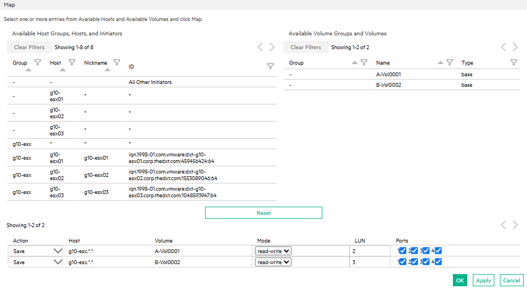
Task: Select volume A-Vol0001 in available volumes
Action: [401, 74]
